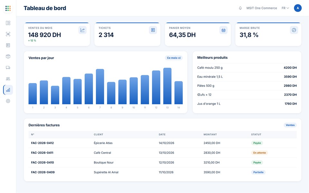
Task: Click the notifications bell icon
Action: (240, 8)
